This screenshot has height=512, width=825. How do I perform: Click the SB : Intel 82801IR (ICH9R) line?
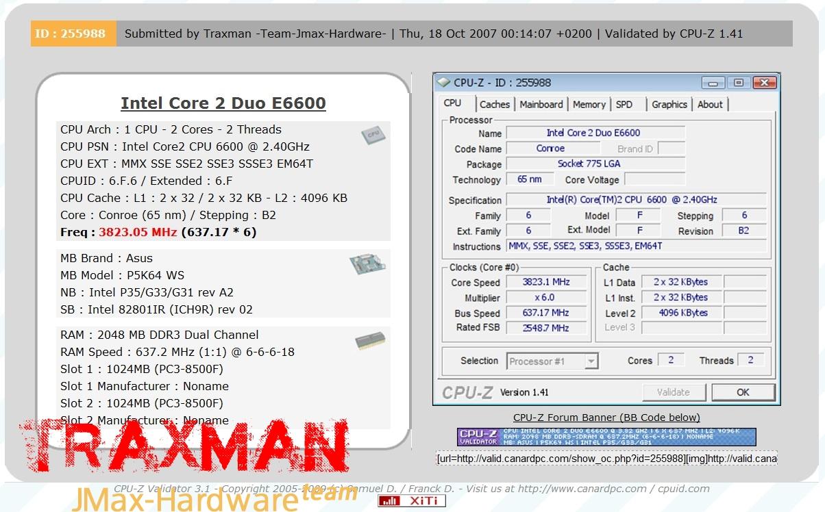(156, 309)
